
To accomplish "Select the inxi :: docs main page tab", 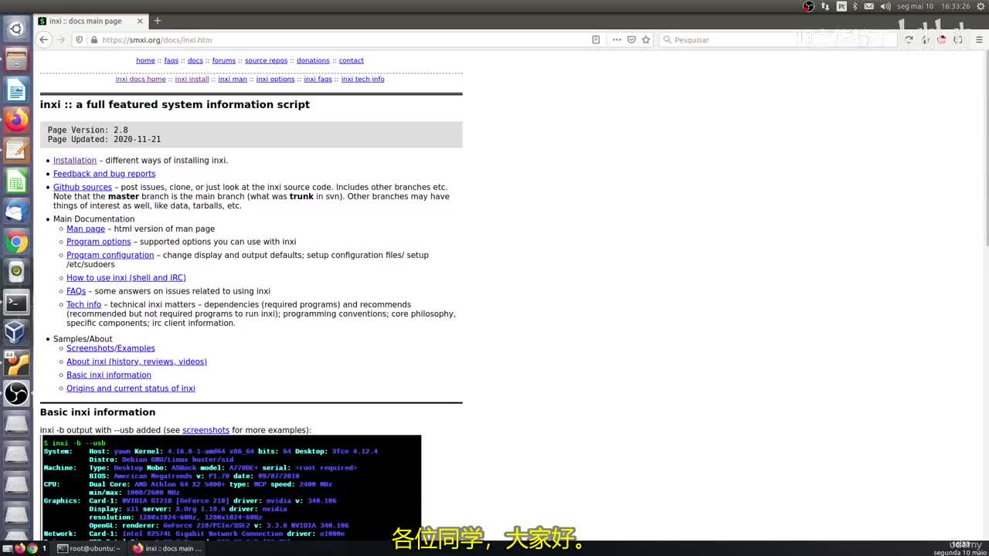I will 90,21.
